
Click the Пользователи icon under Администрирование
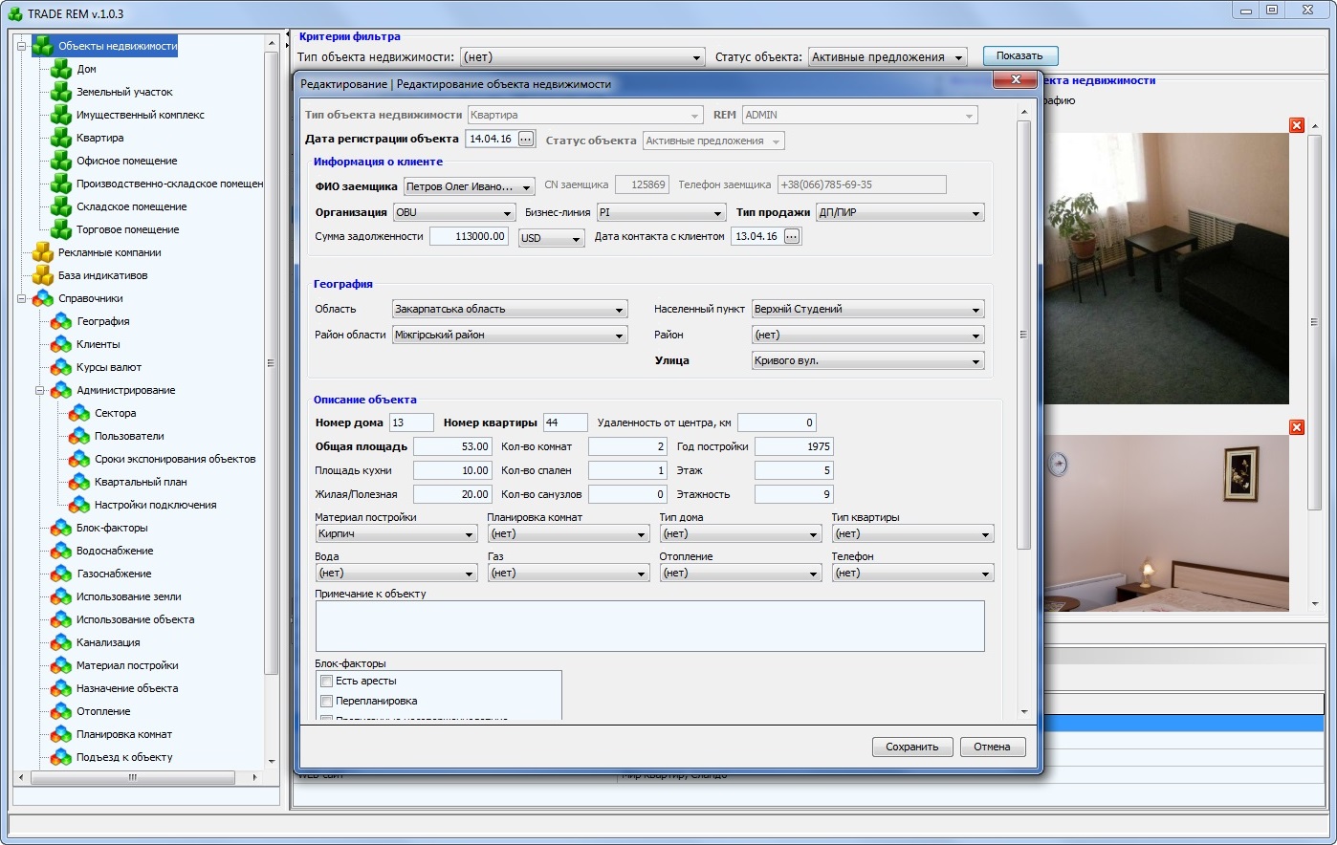click(x=78, y=436)
